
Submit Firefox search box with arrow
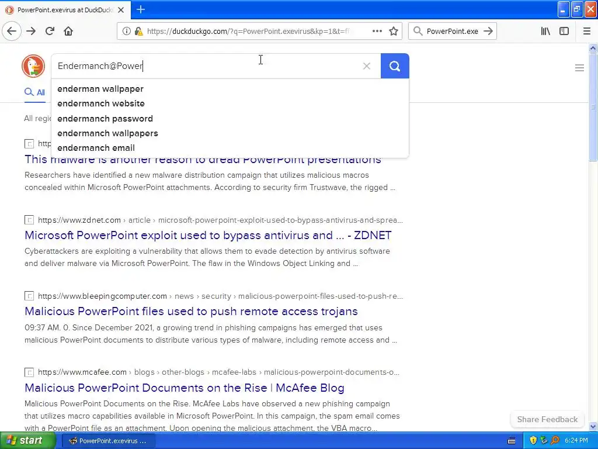[x=488, y=31]
